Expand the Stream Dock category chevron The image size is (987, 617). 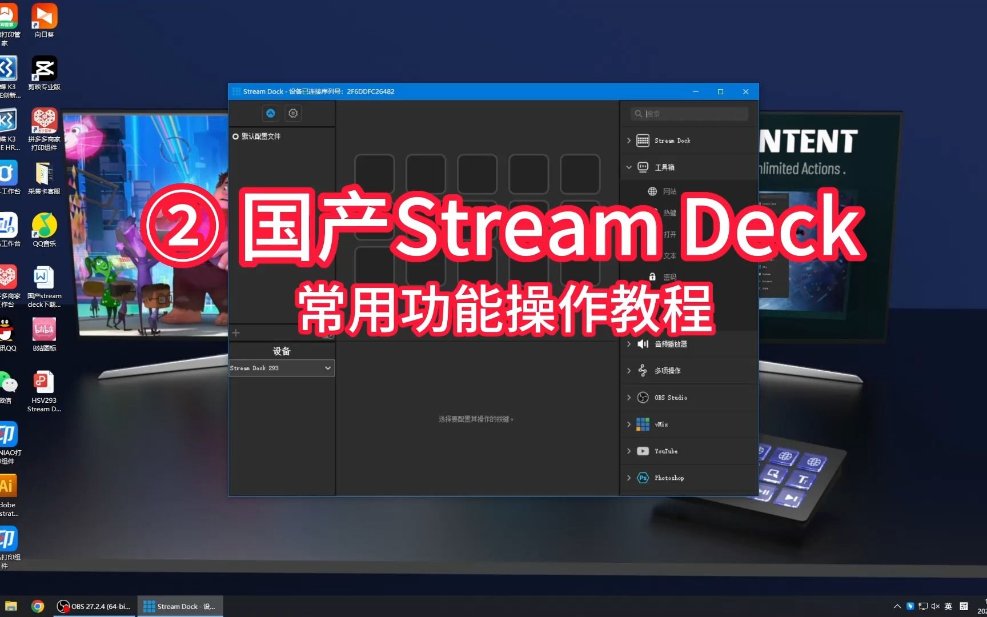[x=629, y=141]
